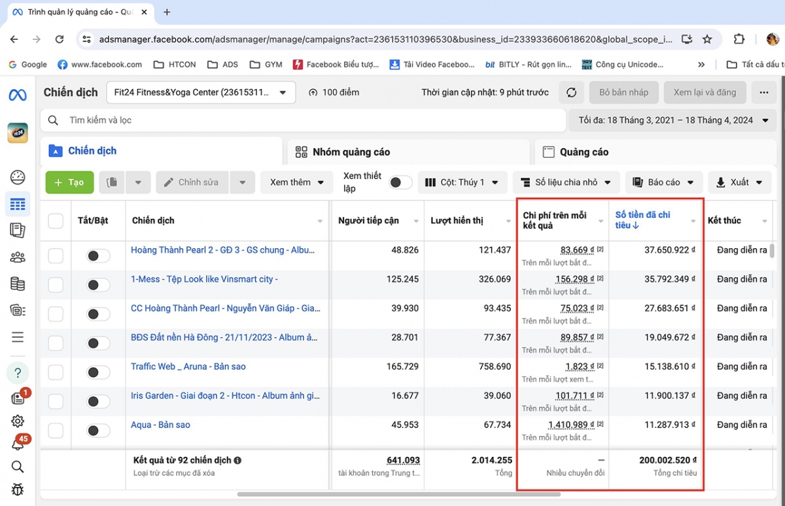This screenshot has height=506, width=785.
Task: Expand dropdown arrow next to duplicate button
Action: [138, 182]
